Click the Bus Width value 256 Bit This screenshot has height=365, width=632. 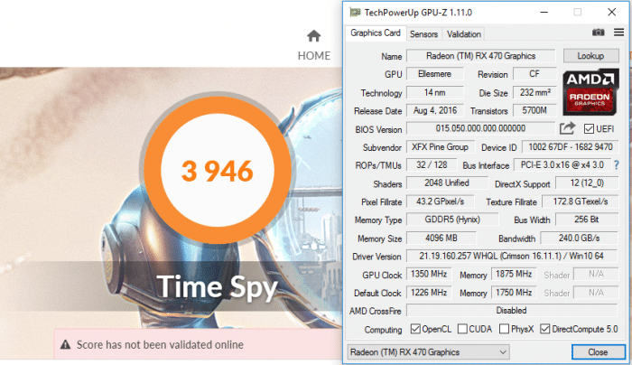587,220
